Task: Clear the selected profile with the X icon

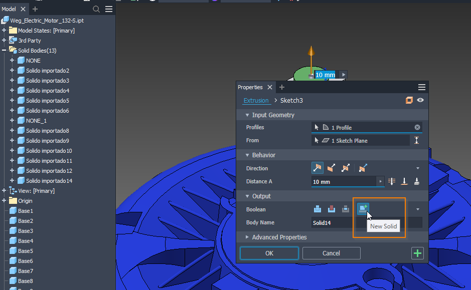Action: pyautogui.click(x=417, y=127)
